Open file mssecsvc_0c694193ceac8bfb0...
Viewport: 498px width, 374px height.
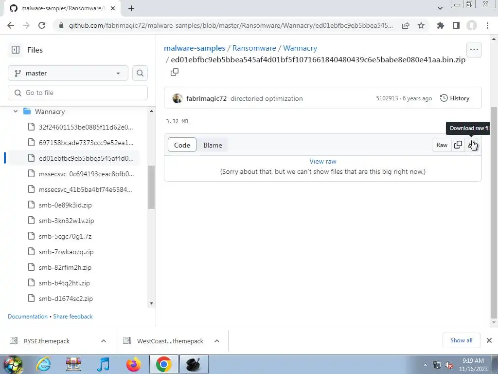click(x=86, y=174)
